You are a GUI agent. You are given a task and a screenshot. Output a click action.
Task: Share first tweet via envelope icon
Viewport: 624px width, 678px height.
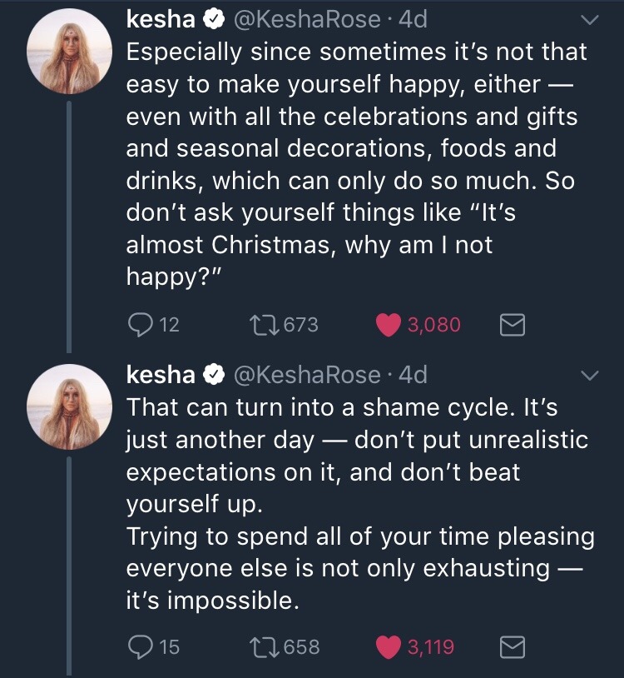point(512,325)
